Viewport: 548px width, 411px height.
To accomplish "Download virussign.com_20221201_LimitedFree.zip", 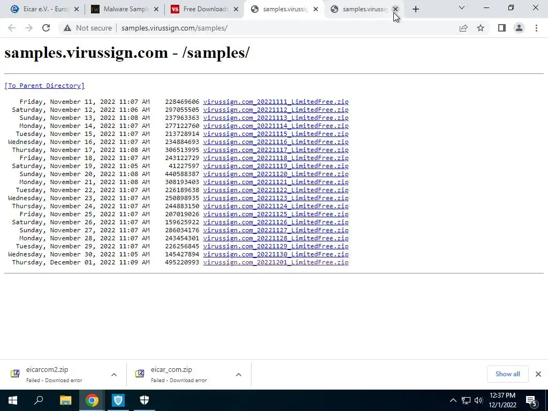I will point(276,262).
